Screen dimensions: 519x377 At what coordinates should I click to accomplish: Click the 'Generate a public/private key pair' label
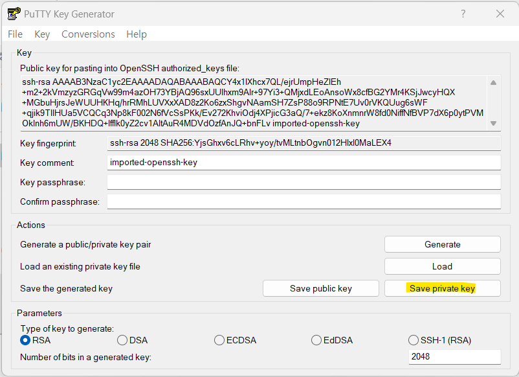tap(85, 244)
